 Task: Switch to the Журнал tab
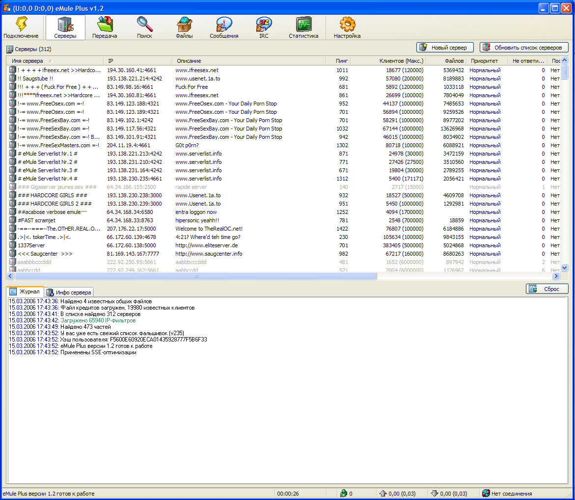25,291
